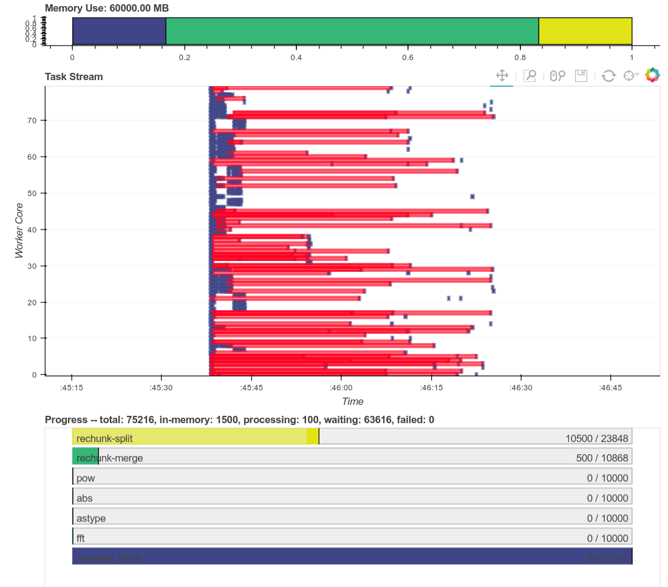Click the yellow segment of Memory Use bar
The height and width of the screenshot is (587, 668).
click(x=585, y=31)
